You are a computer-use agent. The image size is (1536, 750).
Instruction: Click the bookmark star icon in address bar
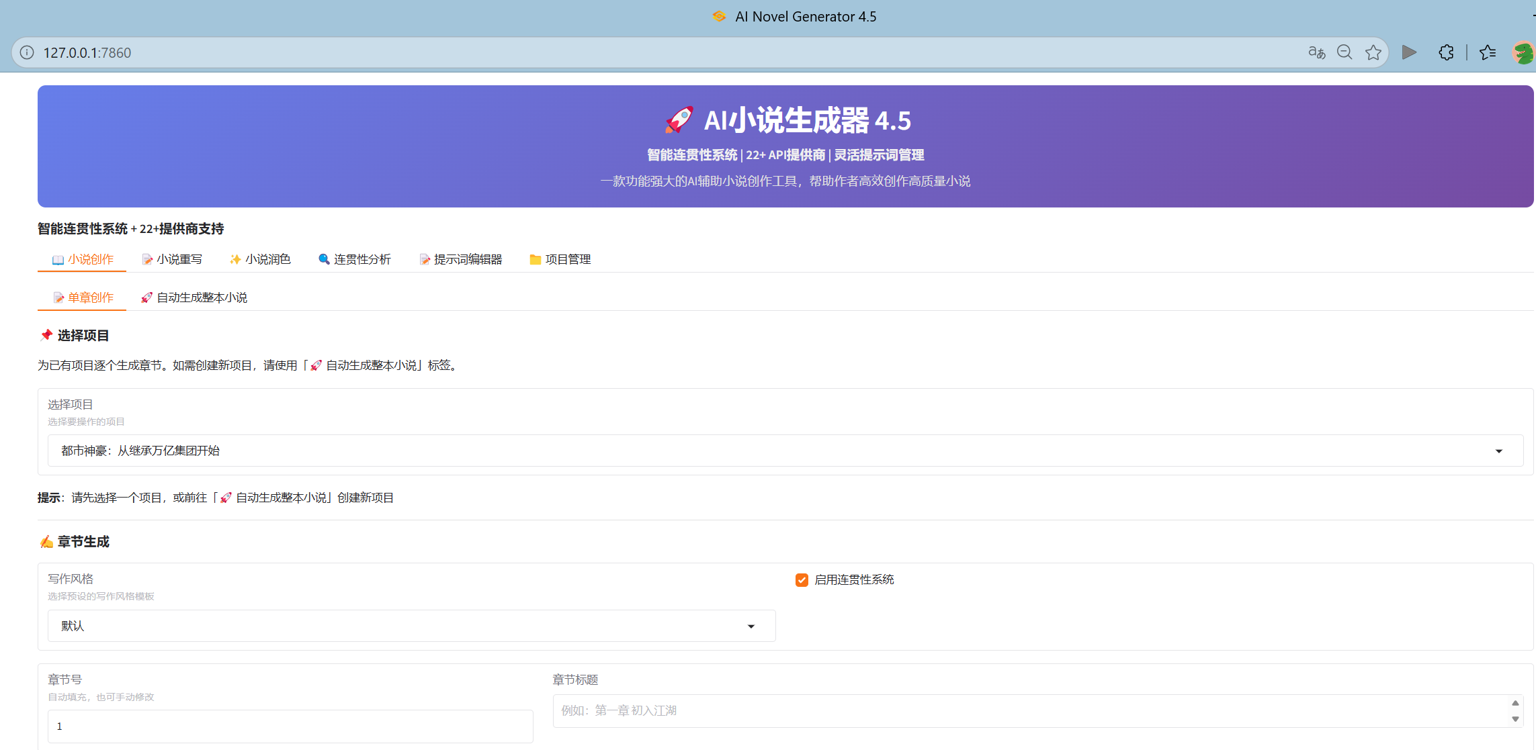click(1373, 52)
